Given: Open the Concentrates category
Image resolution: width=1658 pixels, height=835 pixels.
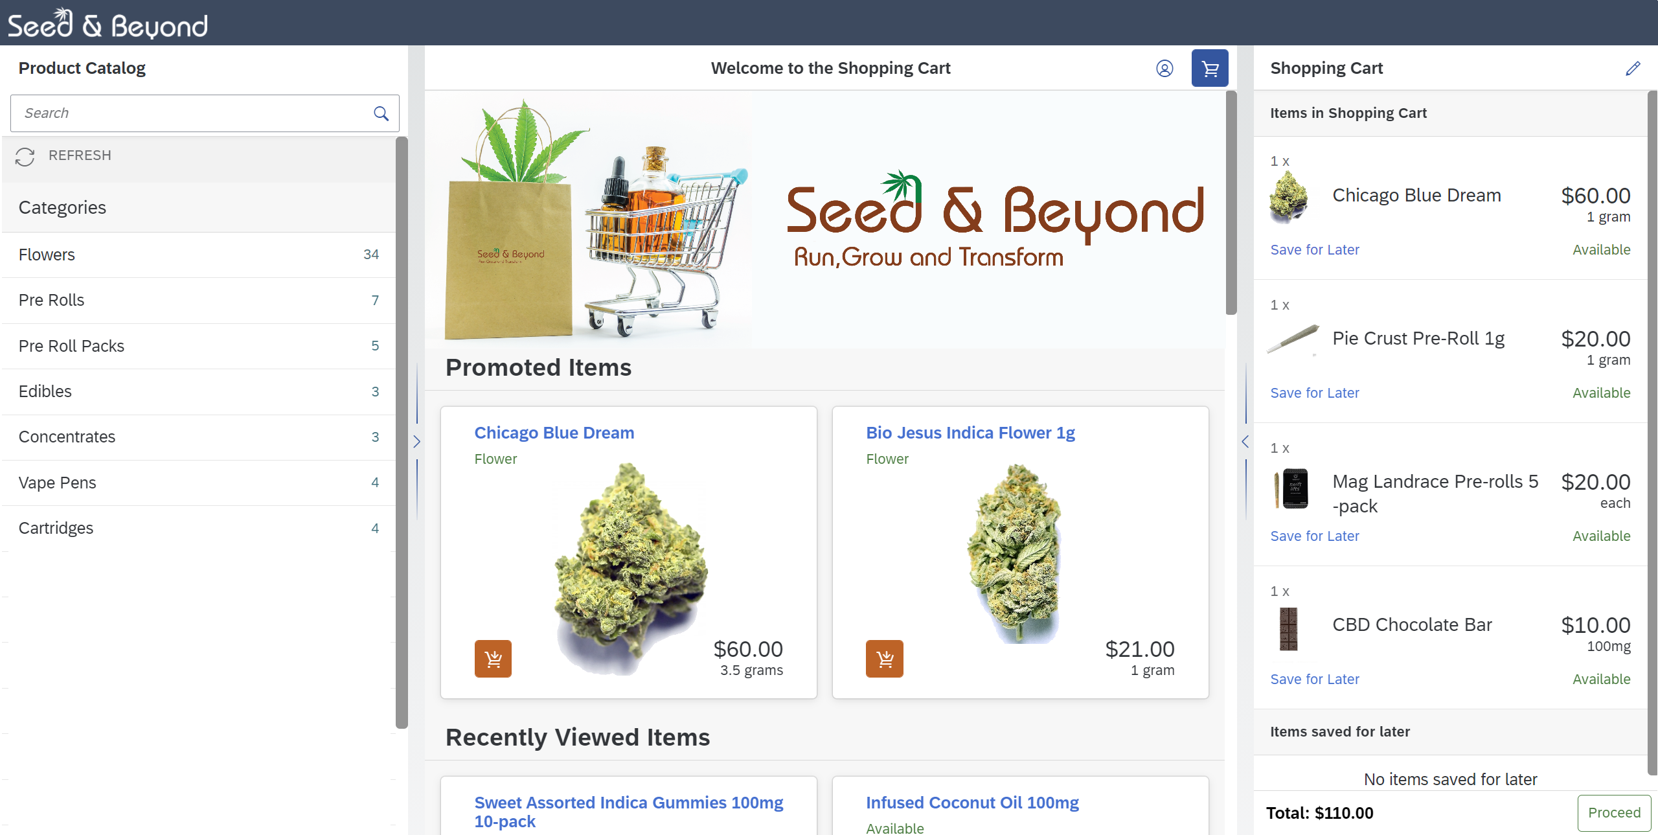Looking at the screenshot, I should point(68,437).
